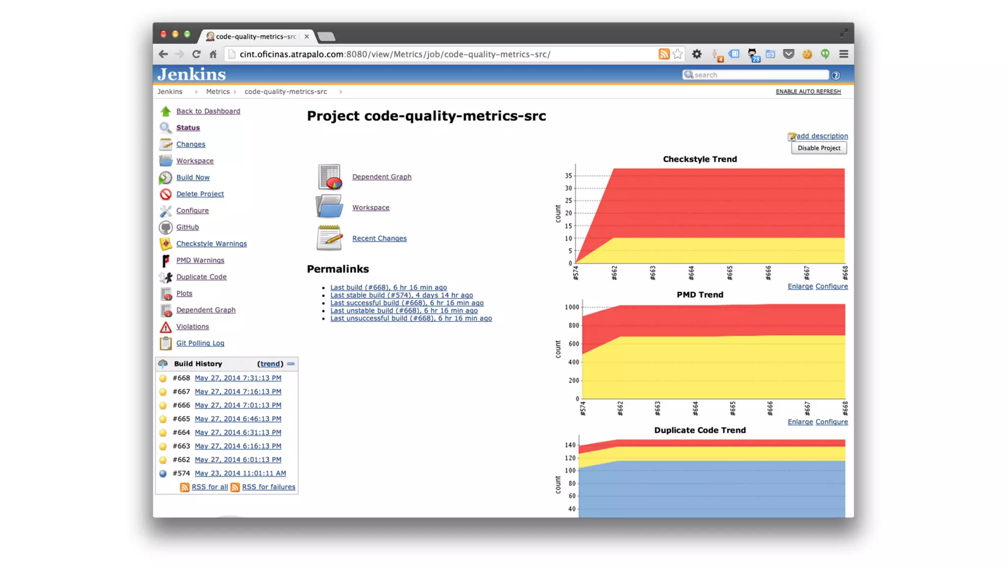Screen dimensions: 1007x566
Task: Open the Chrome hamburger menu
Action: (844, 54)
